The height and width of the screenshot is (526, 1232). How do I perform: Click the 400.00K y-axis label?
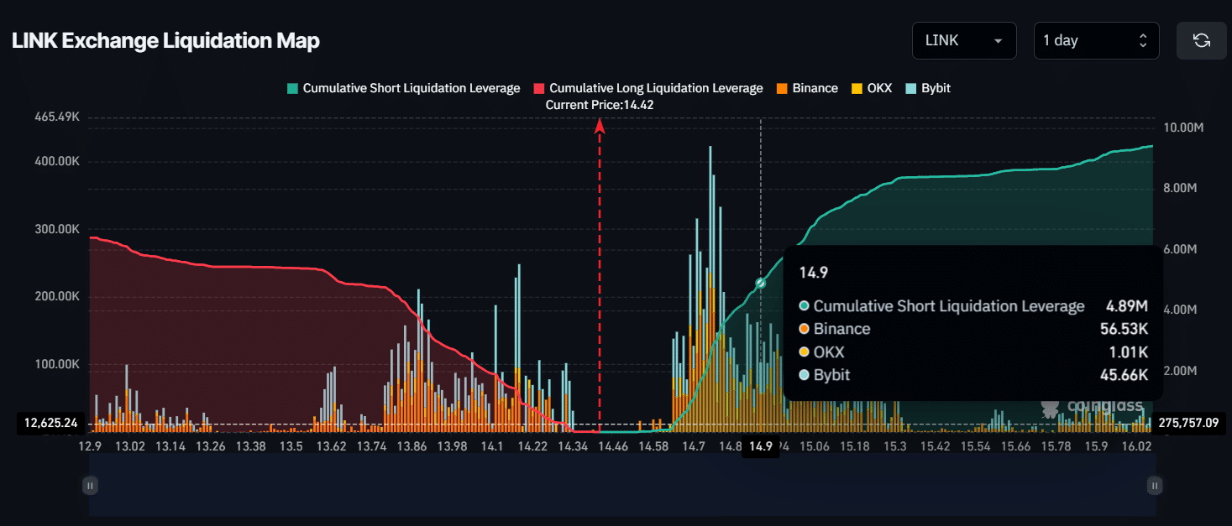pos(57,161)
